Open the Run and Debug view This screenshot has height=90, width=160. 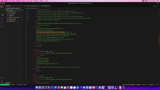pyautogui.click(x=2, y=18)
